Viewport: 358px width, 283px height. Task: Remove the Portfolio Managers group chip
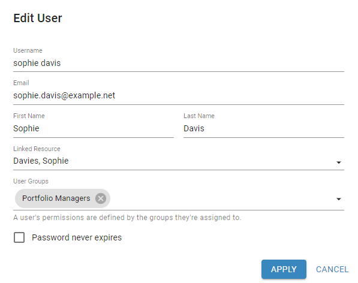[101, 198]
